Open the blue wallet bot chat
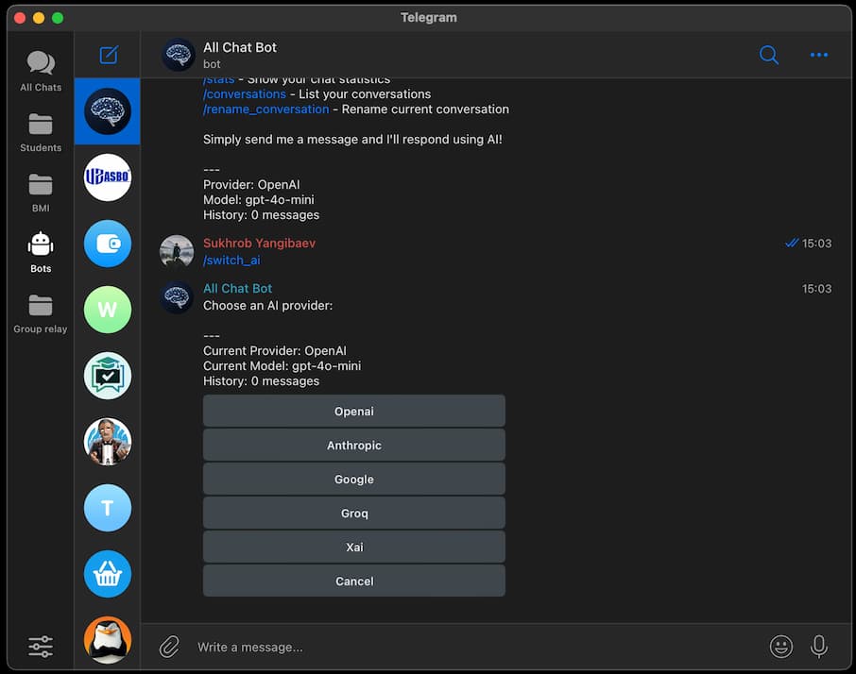Screen dimensions: 856x674 [x=108, y=244]
